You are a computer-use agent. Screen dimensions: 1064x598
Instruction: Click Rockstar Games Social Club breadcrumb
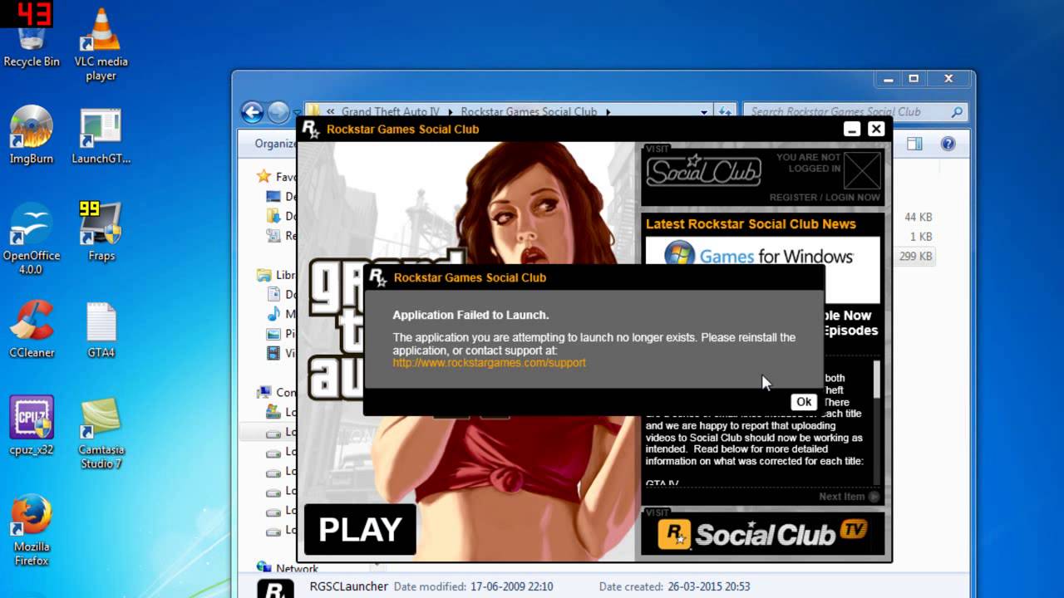click(x=529, y=111)
